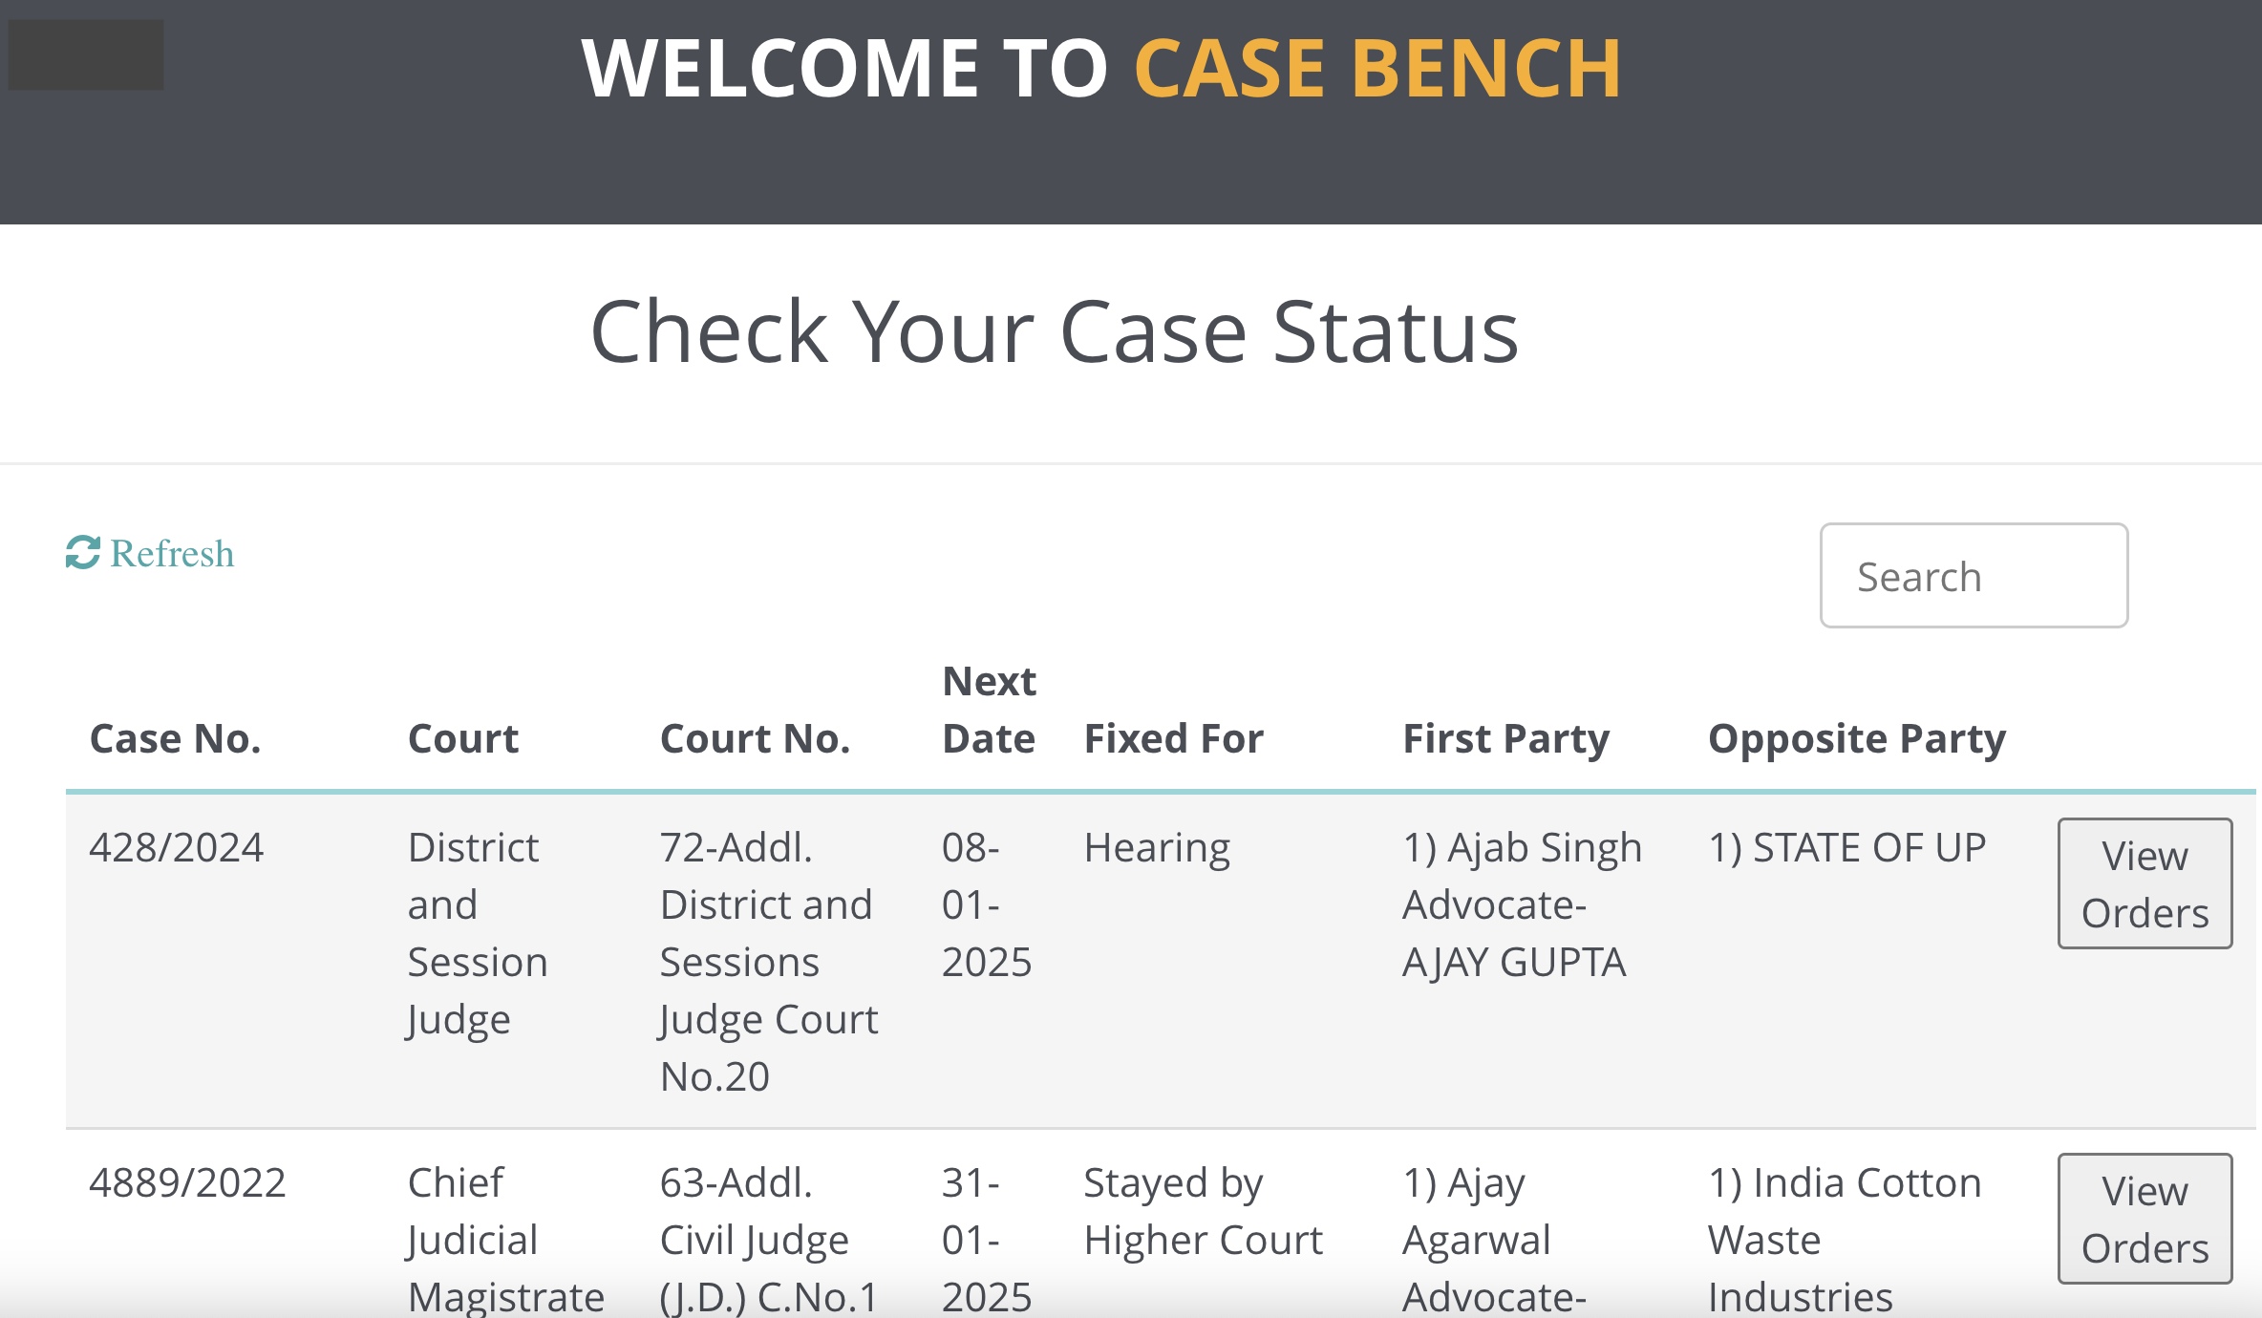Sort by Court No. column header
This screenshot has width=2262, height=1318.
[755, 738]
